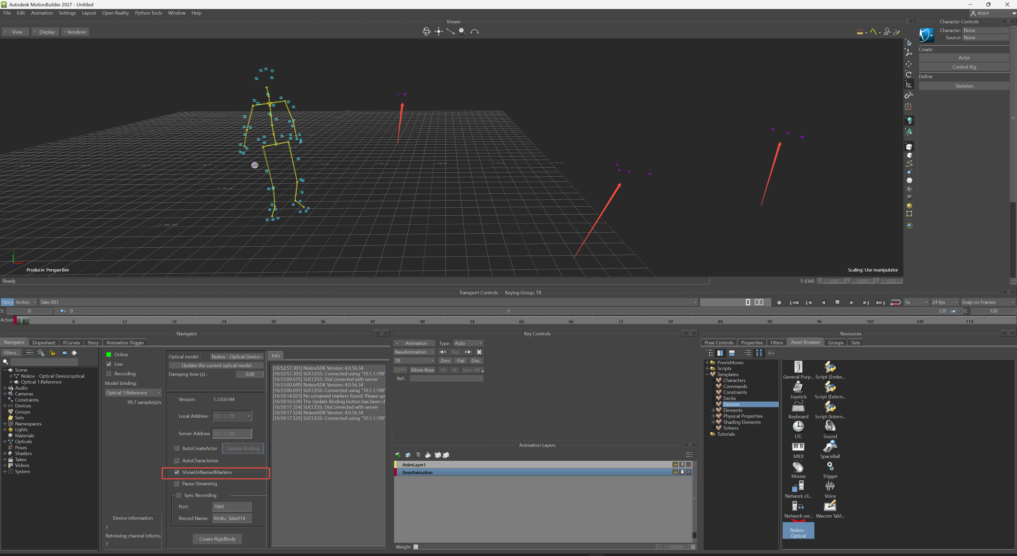Screen dimensions: 1017x556
Task: Switch to the Pose Controls tab
Action: pos(719,342)
